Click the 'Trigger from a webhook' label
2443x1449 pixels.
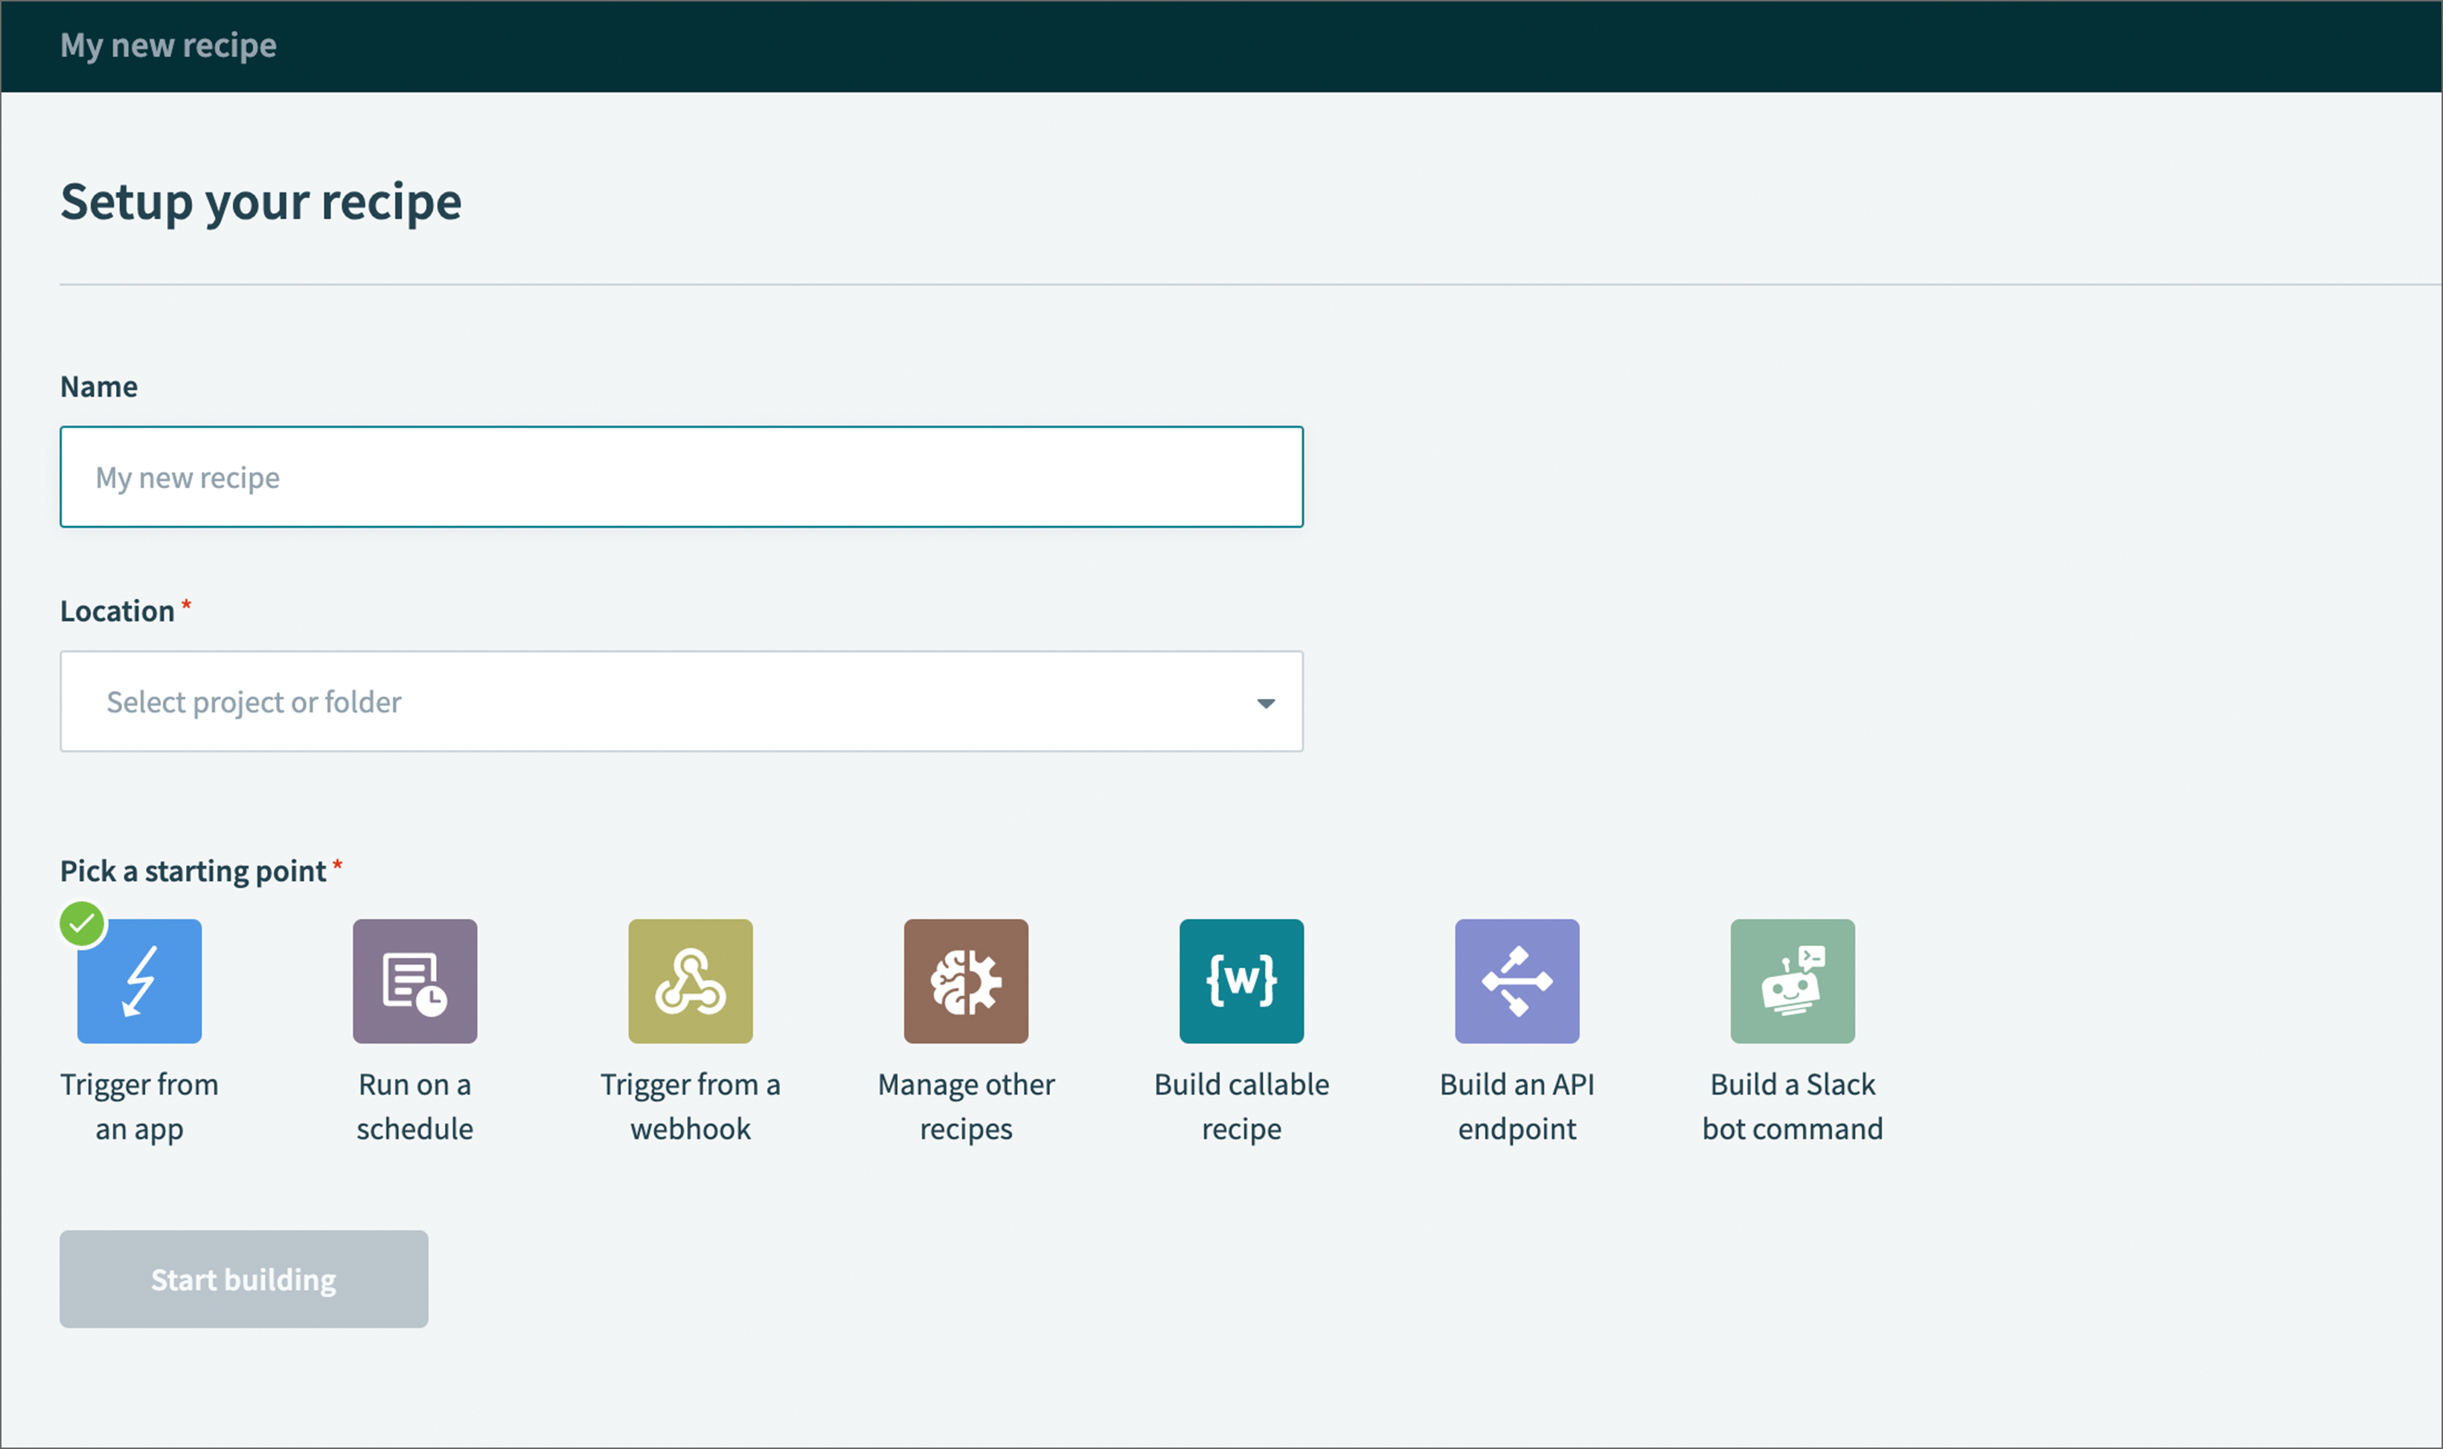(x=690, y=1106)
